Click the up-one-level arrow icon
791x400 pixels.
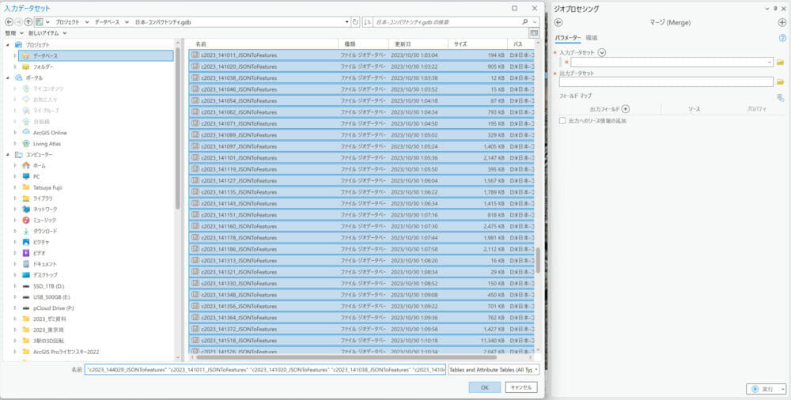pos(28,22)
